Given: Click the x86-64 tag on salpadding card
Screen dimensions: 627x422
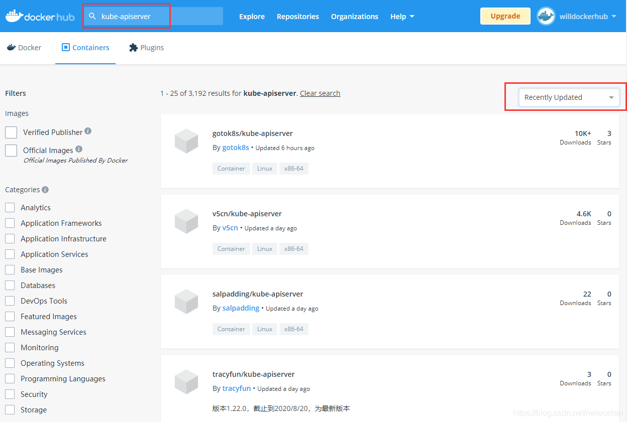Looking at the screenshot, I should click(294, 329).
